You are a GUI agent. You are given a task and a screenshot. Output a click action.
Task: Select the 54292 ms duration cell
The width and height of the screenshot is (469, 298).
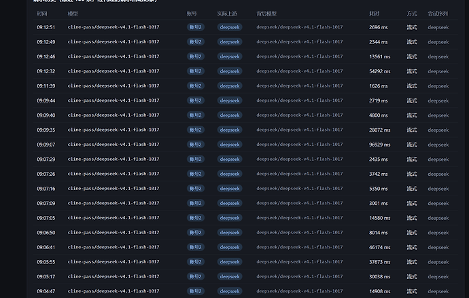point(379,71)
